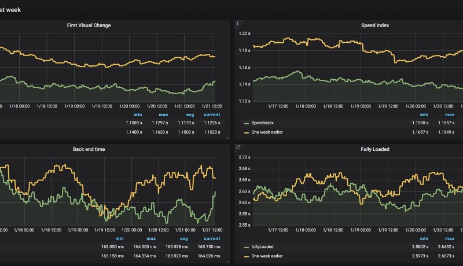Click the 164.026 ms current value
463x266 pixels.
209,256
